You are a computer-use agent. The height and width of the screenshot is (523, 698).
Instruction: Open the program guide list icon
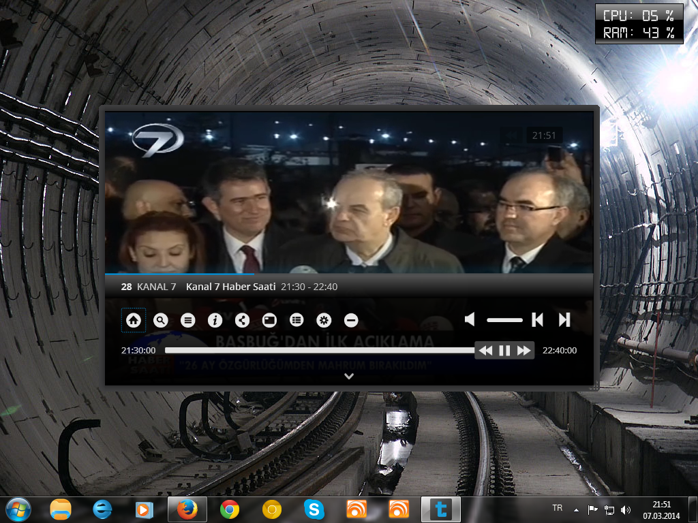click(297, 319)
